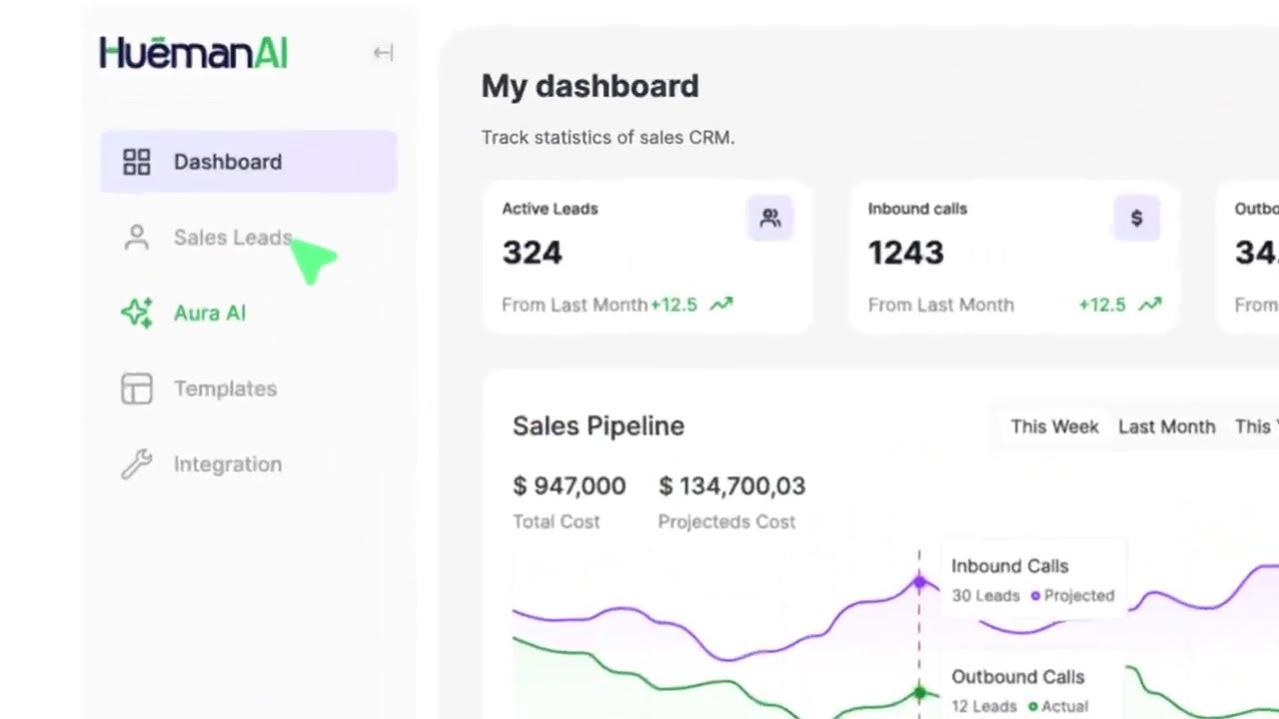Click the Active Leads trend arrow
This screenshot has height=719, width=1279.
(720, 305)
